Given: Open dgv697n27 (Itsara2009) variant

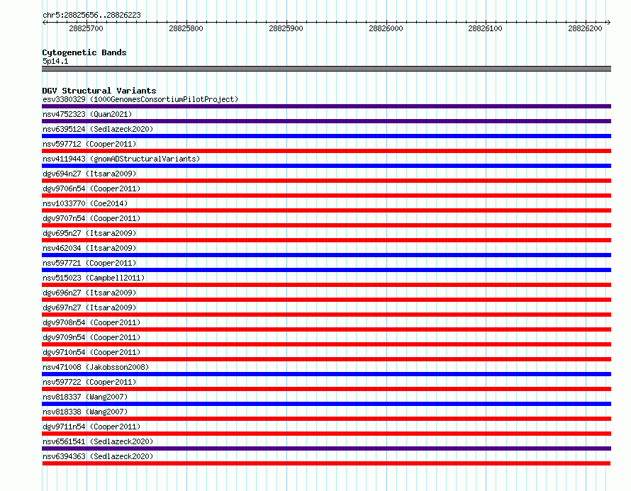Looking at the screenshot, I should pyautogui.click(x=89, y=307).
